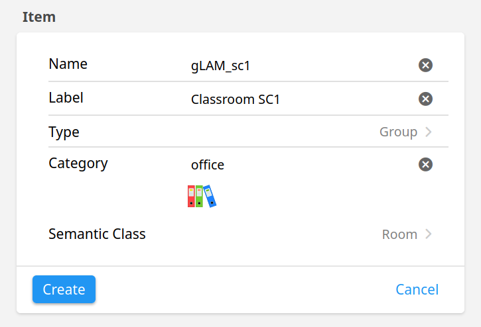Select the Type row label
481x327 pixels.
(64, 132)
